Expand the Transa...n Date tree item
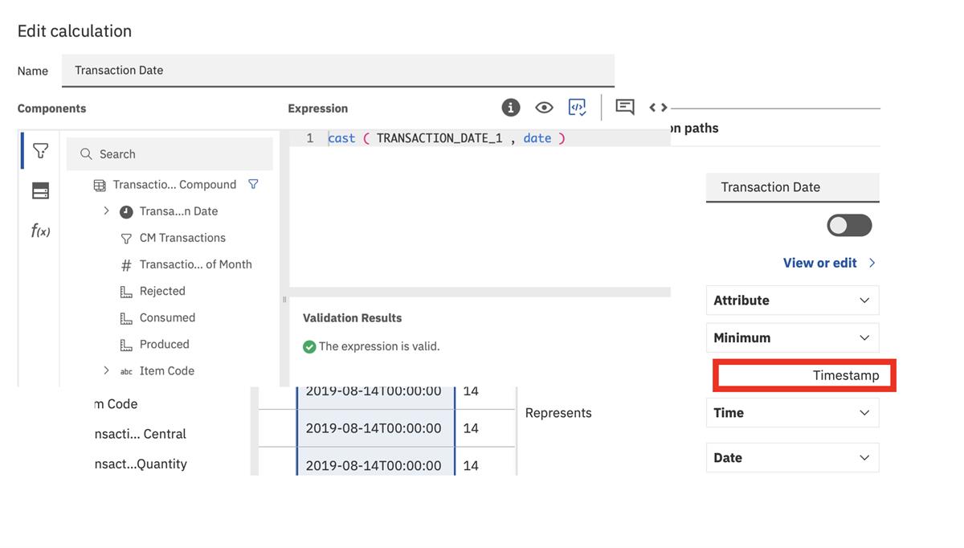 (x=105, y=211)
